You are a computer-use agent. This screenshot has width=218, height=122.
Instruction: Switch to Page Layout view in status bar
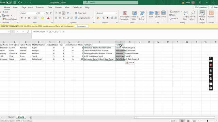pyautogui.click(x=188, y=121)
